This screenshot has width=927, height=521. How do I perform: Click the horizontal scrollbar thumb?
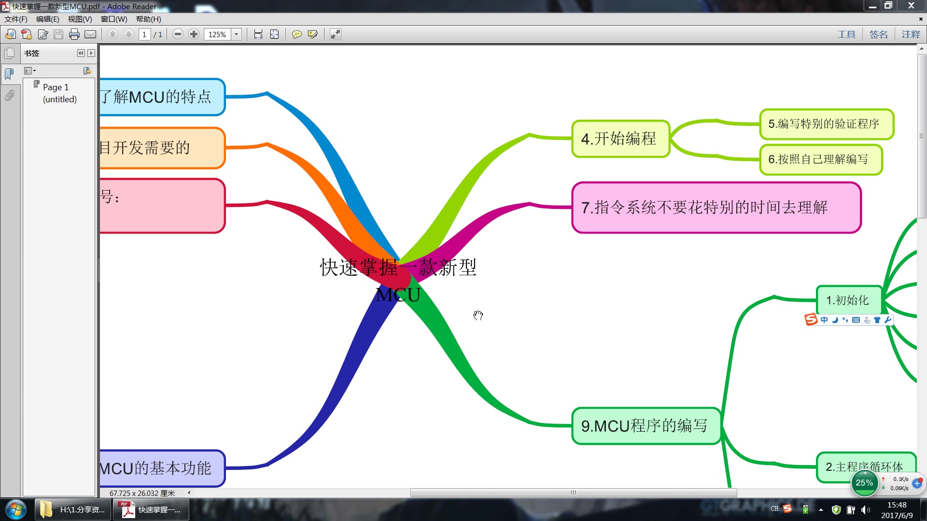[x=573, y=493]
